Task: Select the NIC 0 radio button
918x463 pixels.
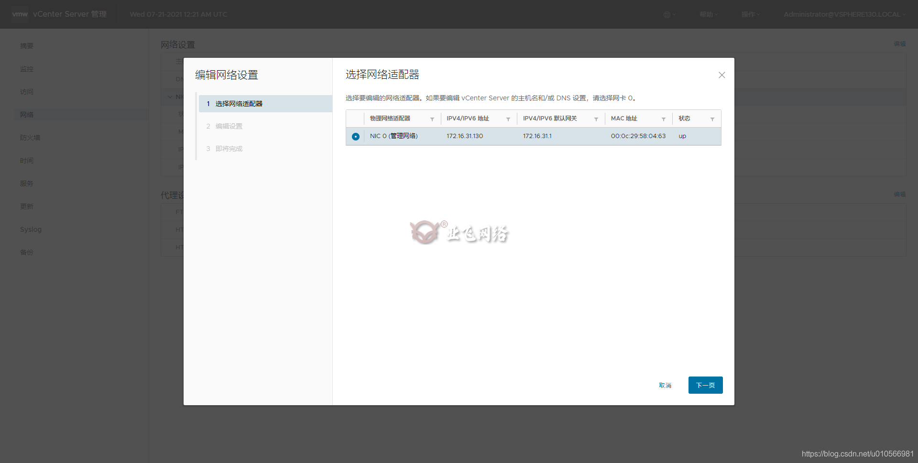Action: point(356,137)
